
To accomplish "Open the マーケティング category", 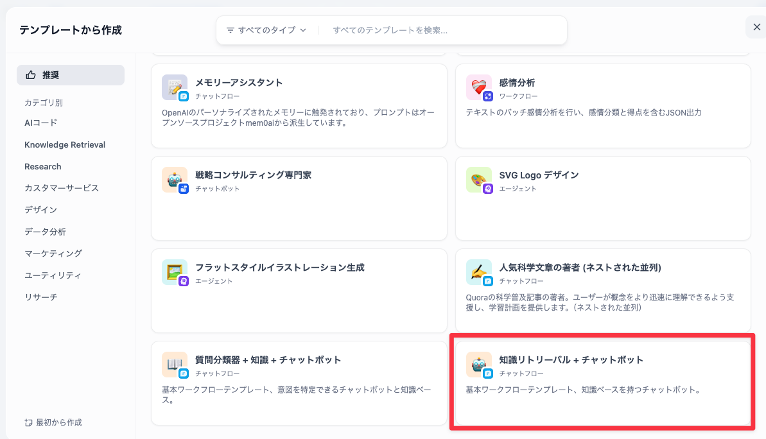I will point(53,254).
